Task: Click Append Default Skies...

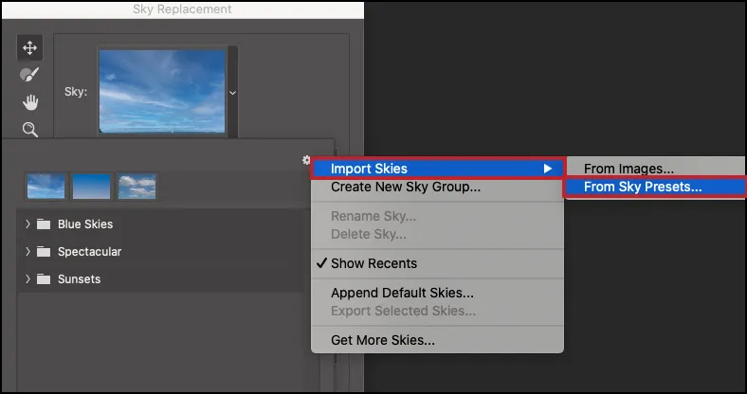Action: pos(402,293)
